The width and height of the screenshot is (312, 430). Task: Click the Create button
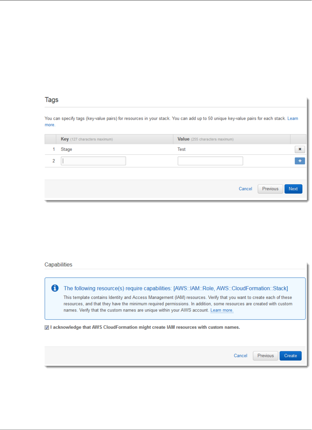click(290, 356)
